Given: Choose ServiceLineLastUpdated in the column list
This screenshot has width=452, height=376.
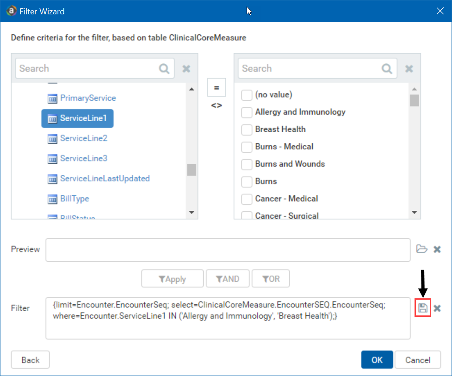Looking at the screenshot, I should click(105, 179).
